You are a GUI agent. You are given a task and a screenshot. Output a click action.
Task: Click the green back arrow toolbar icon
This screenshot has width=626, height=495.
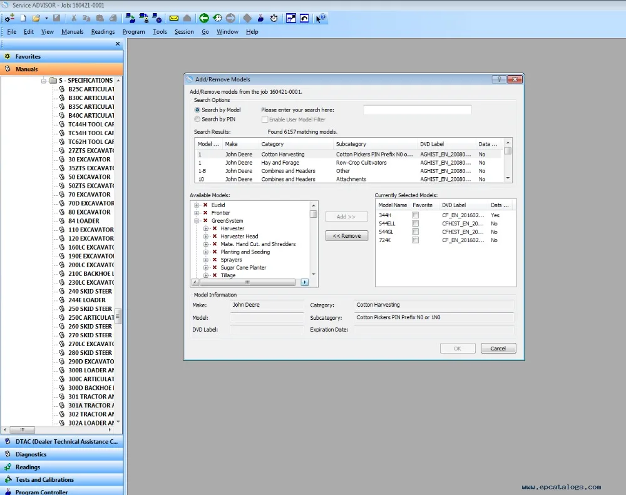(204, 18)
